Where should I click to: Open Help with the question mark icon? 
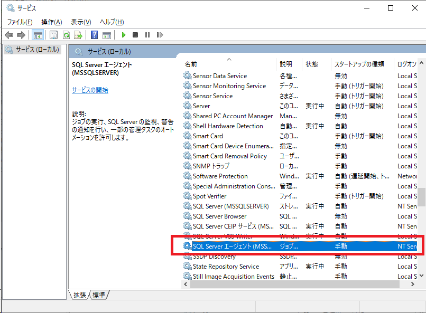coord(94,35)
